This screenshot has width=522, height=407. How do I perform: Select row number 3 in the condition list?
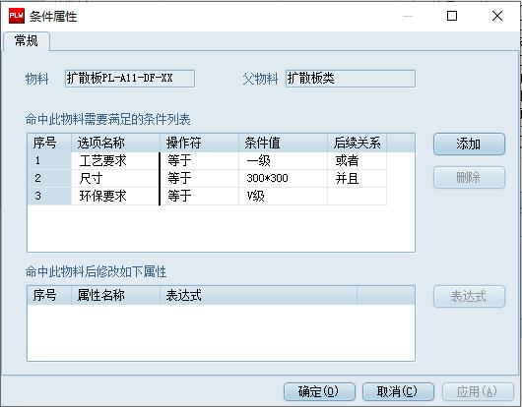pos(49,196)
